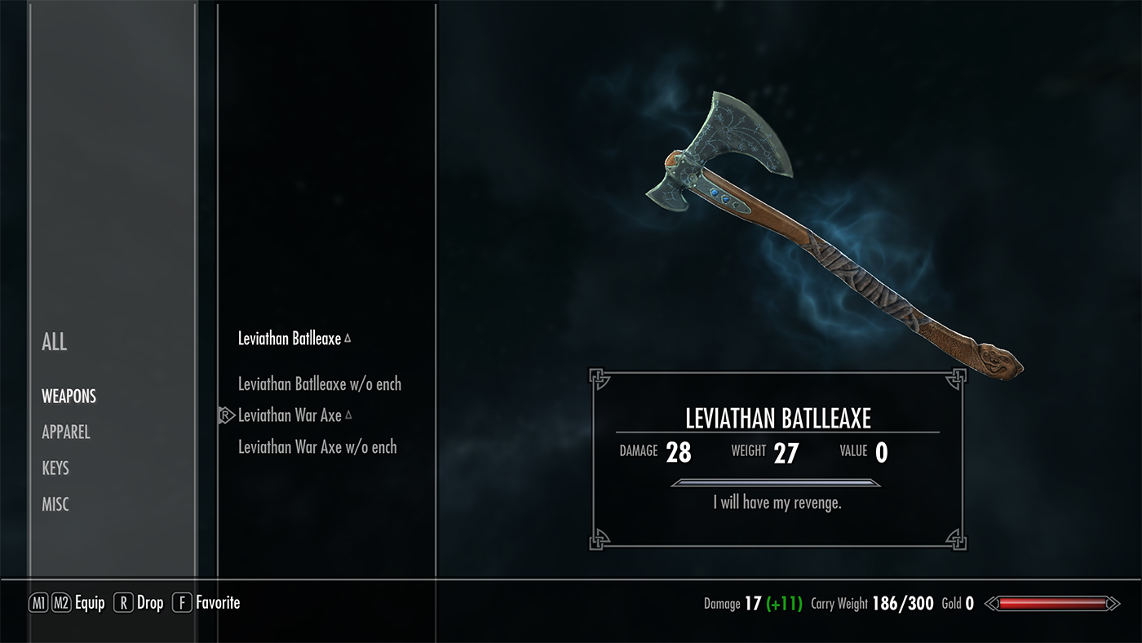
Task: Click the M1 key icon for Equip
Action: (38, 603)
